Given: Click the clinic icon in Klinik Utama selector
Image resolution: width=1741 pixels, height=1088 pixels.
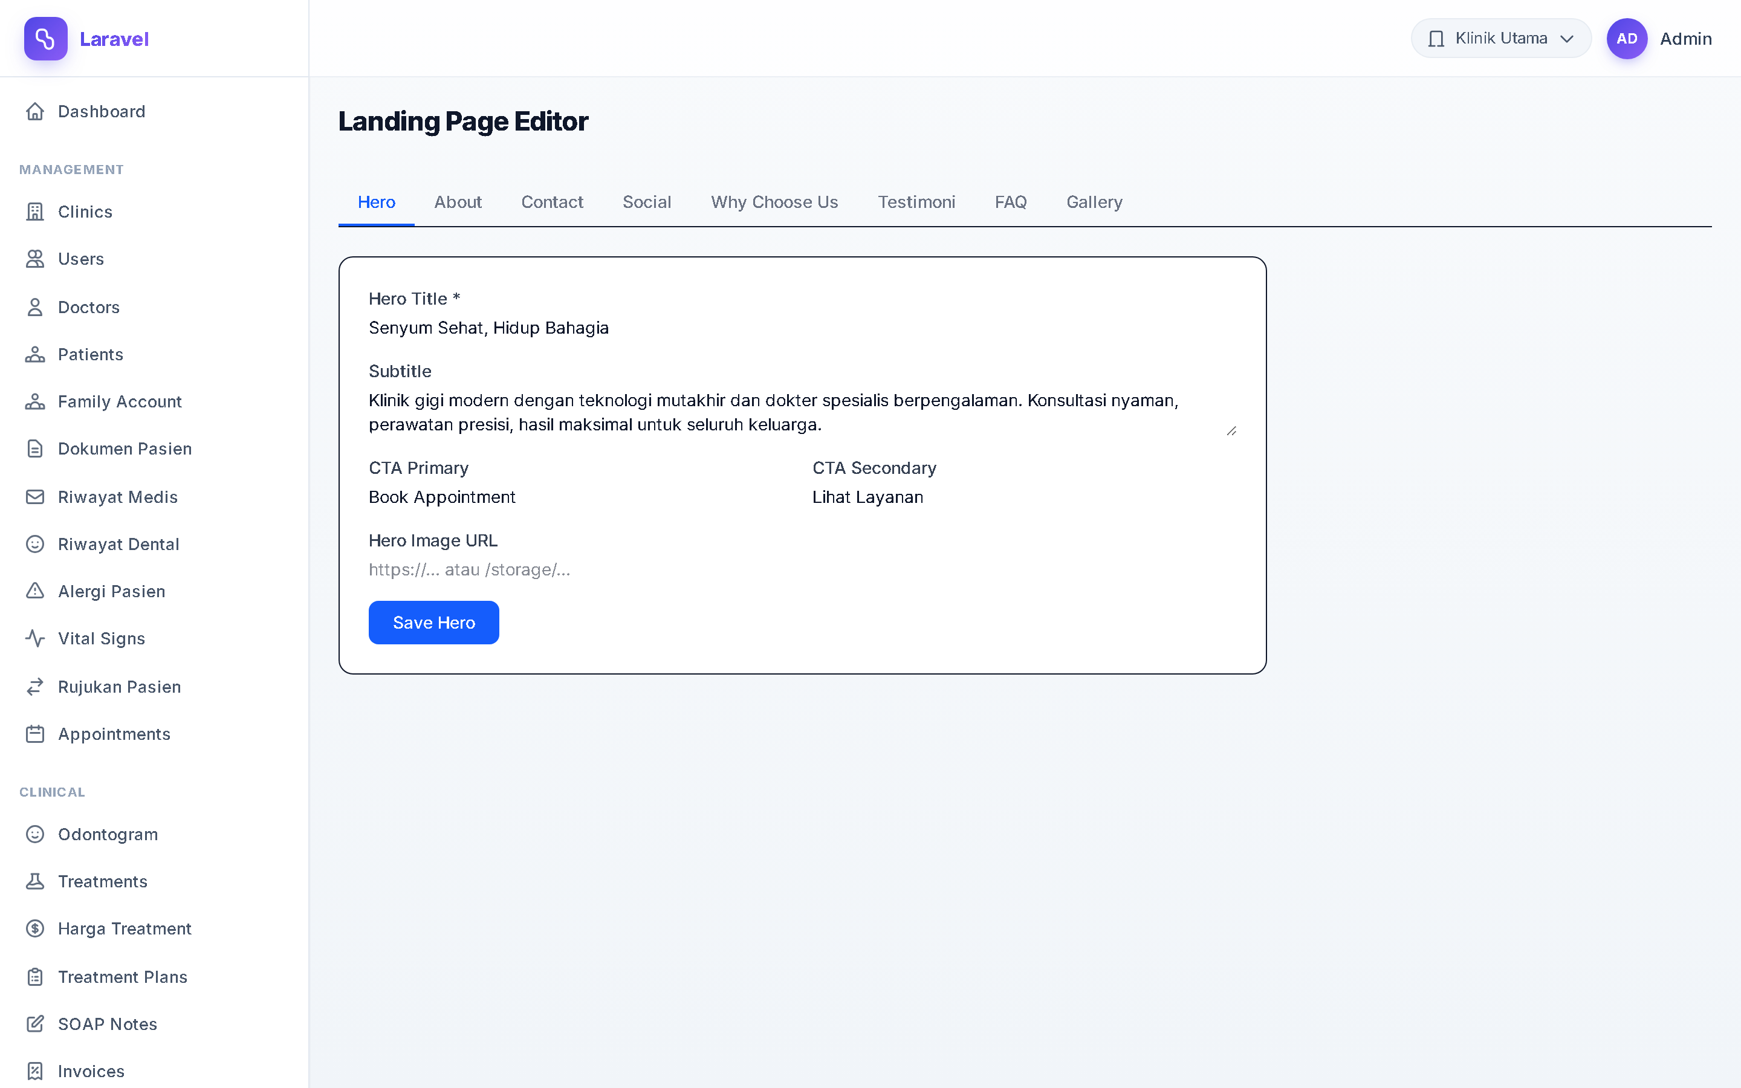Looking at the screenshot, I should point(1436,39).
